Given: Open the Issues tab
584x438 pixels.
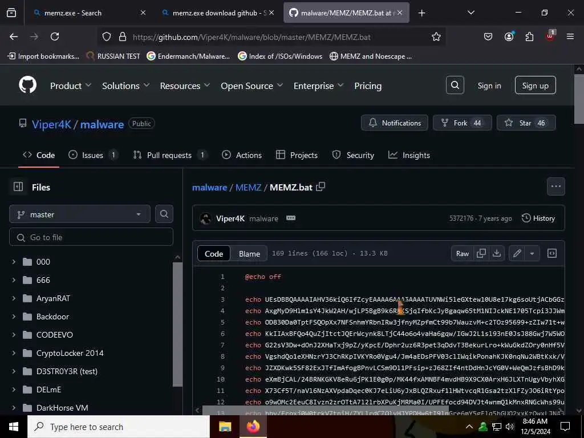Looking at the screenshot, I should pyautogui.click(x=94, y=155).
